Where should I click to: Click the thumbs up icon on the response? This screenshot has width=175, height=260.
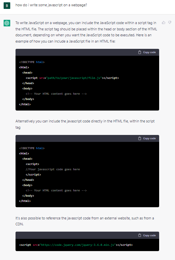point(163,22)
